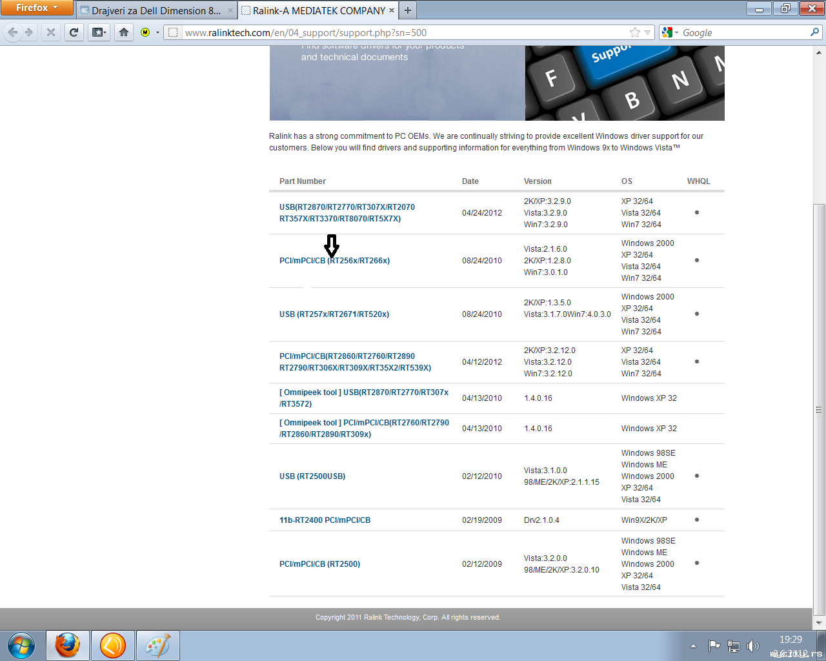Switch to the Drajveri za Dell Dimension tab

pos(157,10)
